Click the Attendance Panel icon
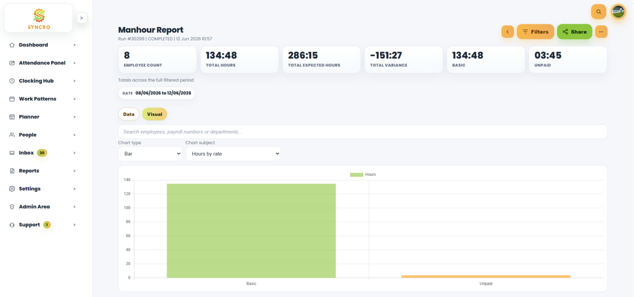634x297 pixels. point(12,63)
